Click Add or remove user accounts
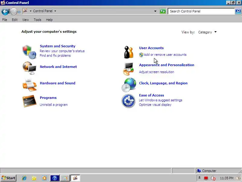242x182 pixels. [x=165, y=55]
